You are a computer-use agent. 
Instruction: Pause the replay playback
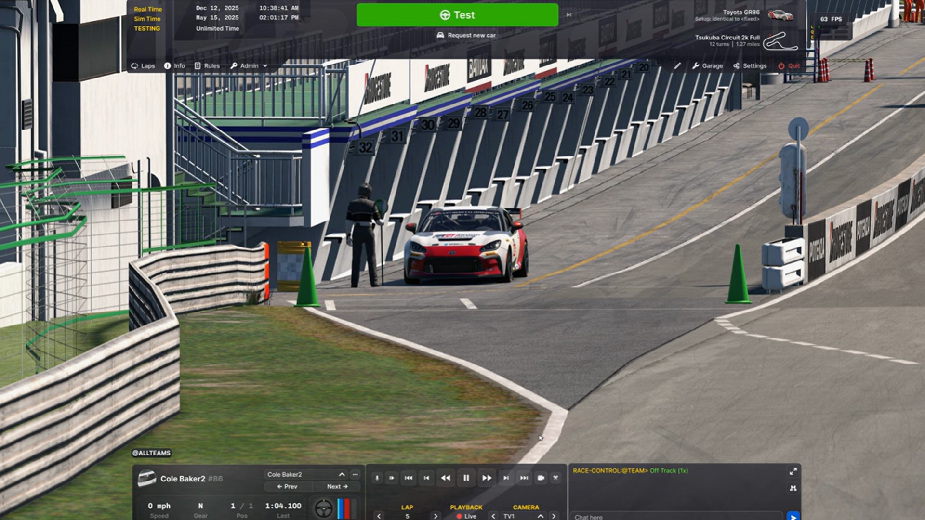coord(466,478)
